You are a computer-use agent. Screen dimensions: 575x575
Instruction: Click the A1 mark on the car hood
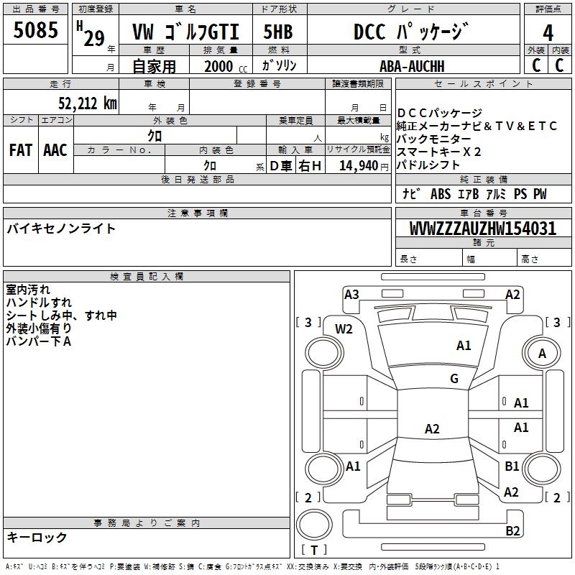(464, 346)
